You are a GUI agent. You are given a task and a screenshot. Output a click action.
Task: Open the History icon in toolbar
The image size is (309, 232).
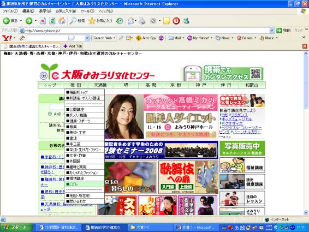120,21
